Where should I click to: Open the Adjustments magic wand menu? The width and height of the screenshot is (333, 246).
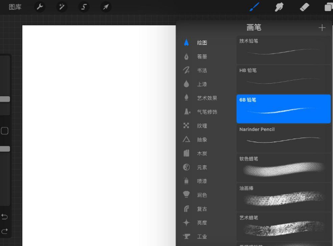click(x=62, y=7)
